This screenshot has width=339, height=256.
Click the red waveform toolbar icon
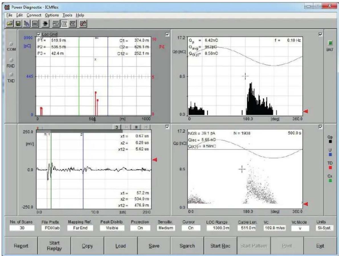83,24
